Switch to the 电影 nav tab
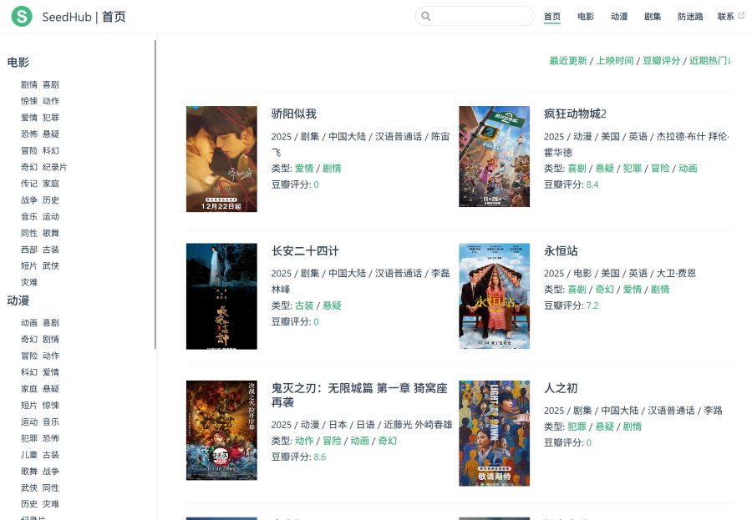 pyautogui.click(x=586, y=16)
